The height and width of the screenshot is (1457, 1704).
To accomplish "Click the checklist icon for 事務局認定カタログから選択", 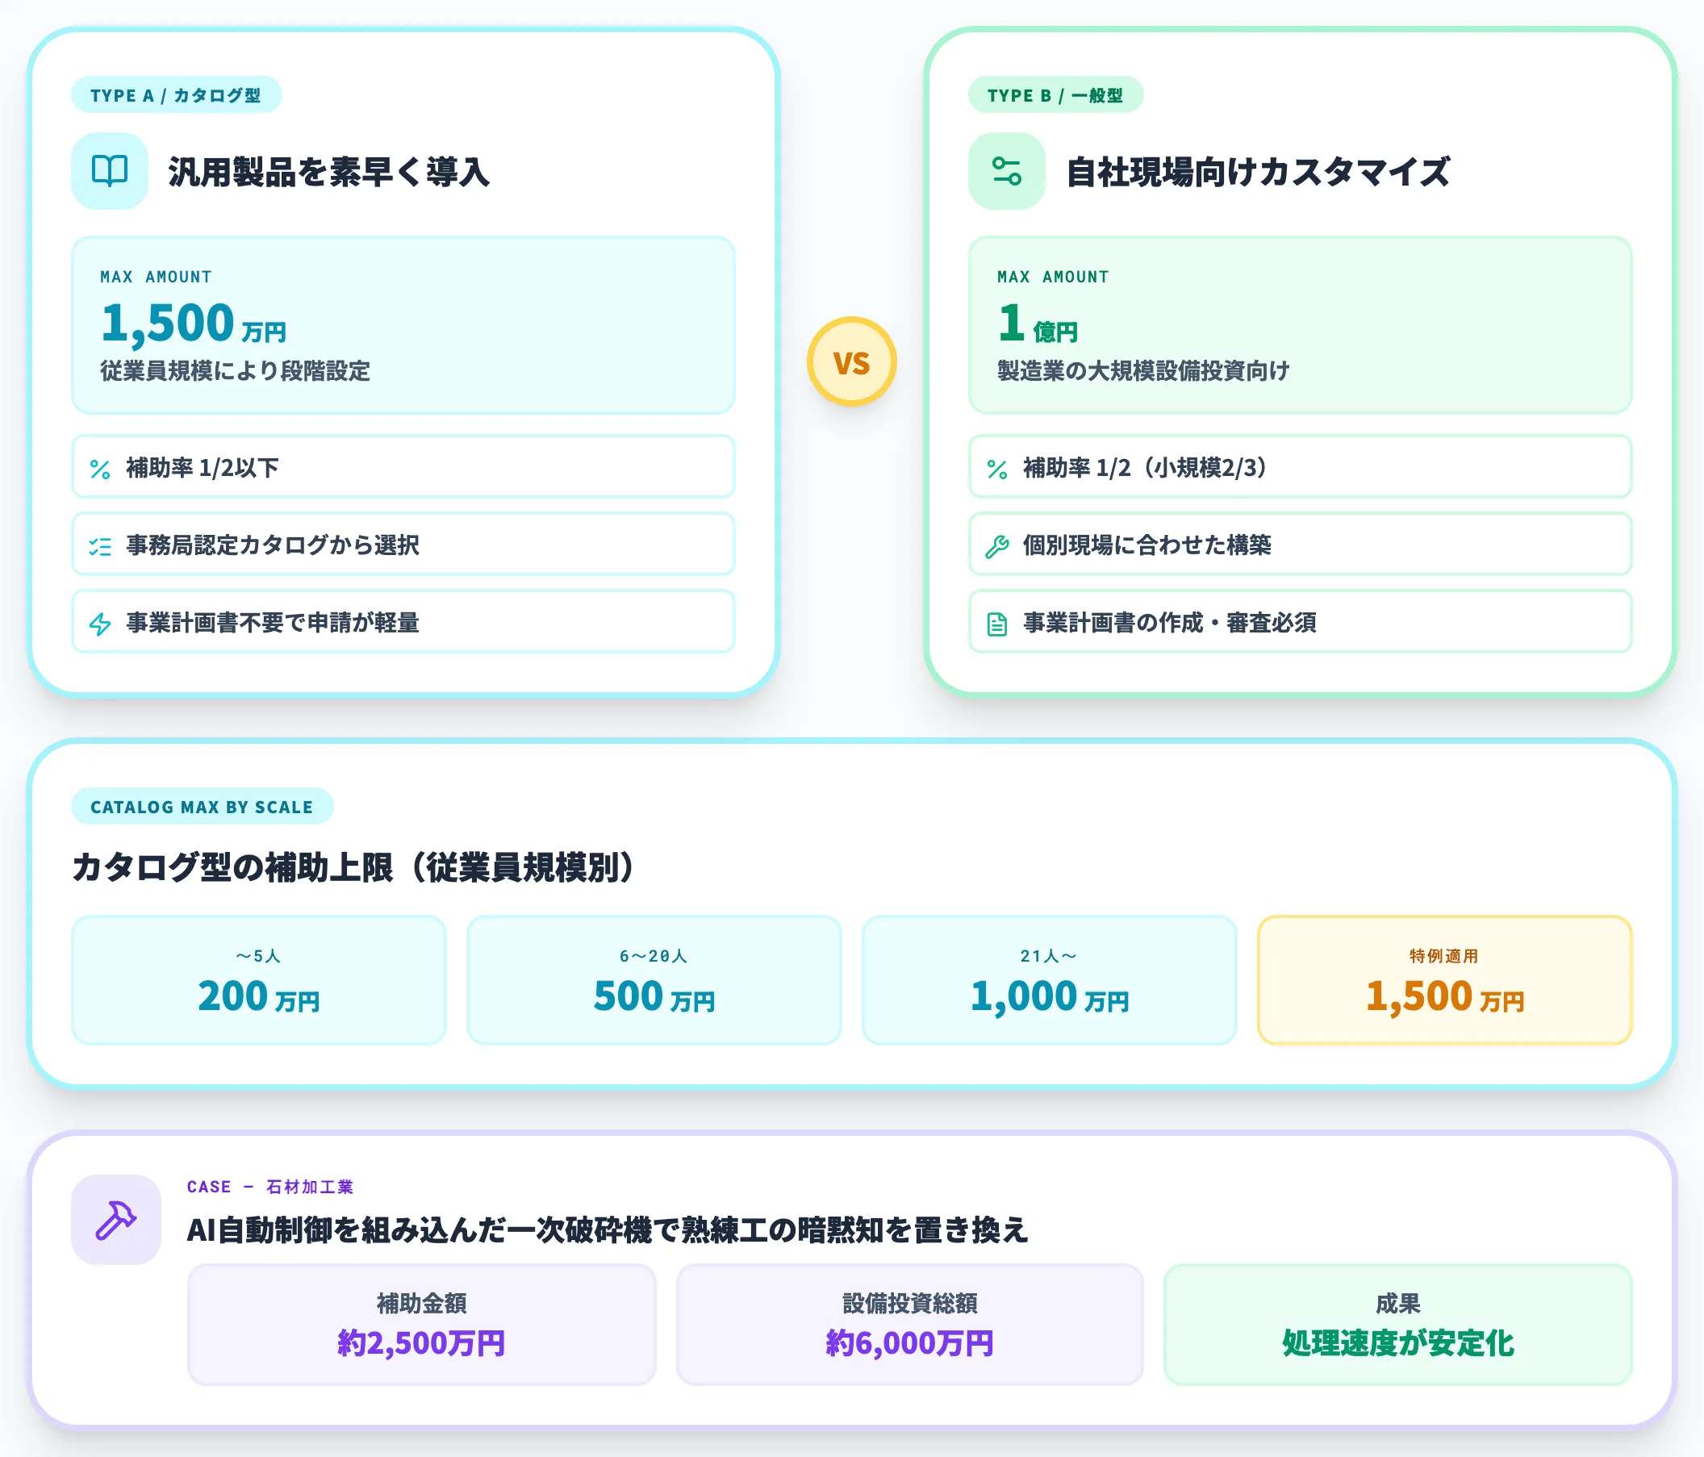I will (100, 545).
